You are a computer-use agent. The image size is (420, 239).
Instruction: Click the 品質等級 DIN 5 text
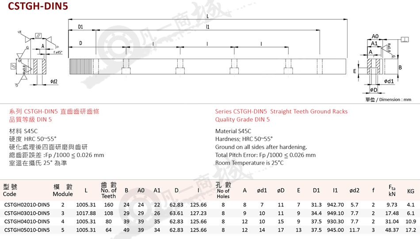pos(30,119)
